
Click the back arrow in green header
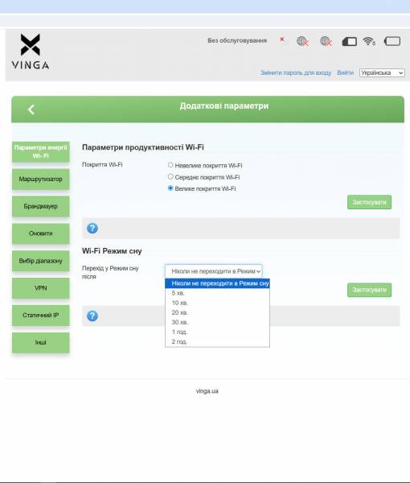(x=31, y=109)
